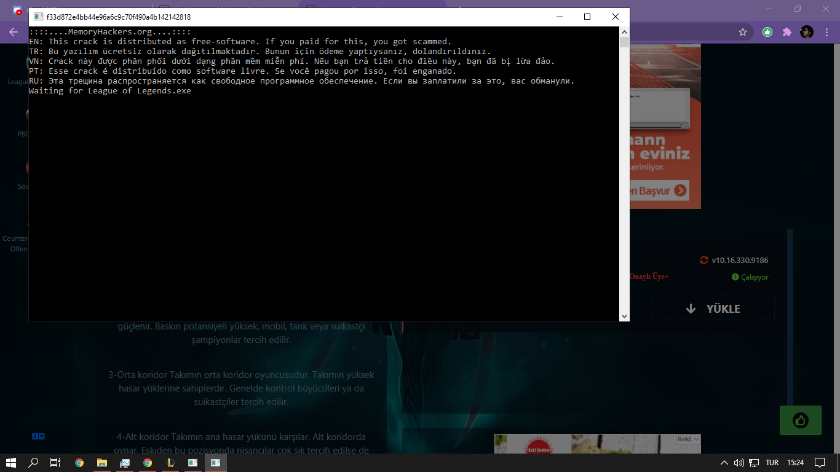Click the MemoryHackers.org header line in console
The height and width of the screenshot is (472, 840).
click(110, 32)
